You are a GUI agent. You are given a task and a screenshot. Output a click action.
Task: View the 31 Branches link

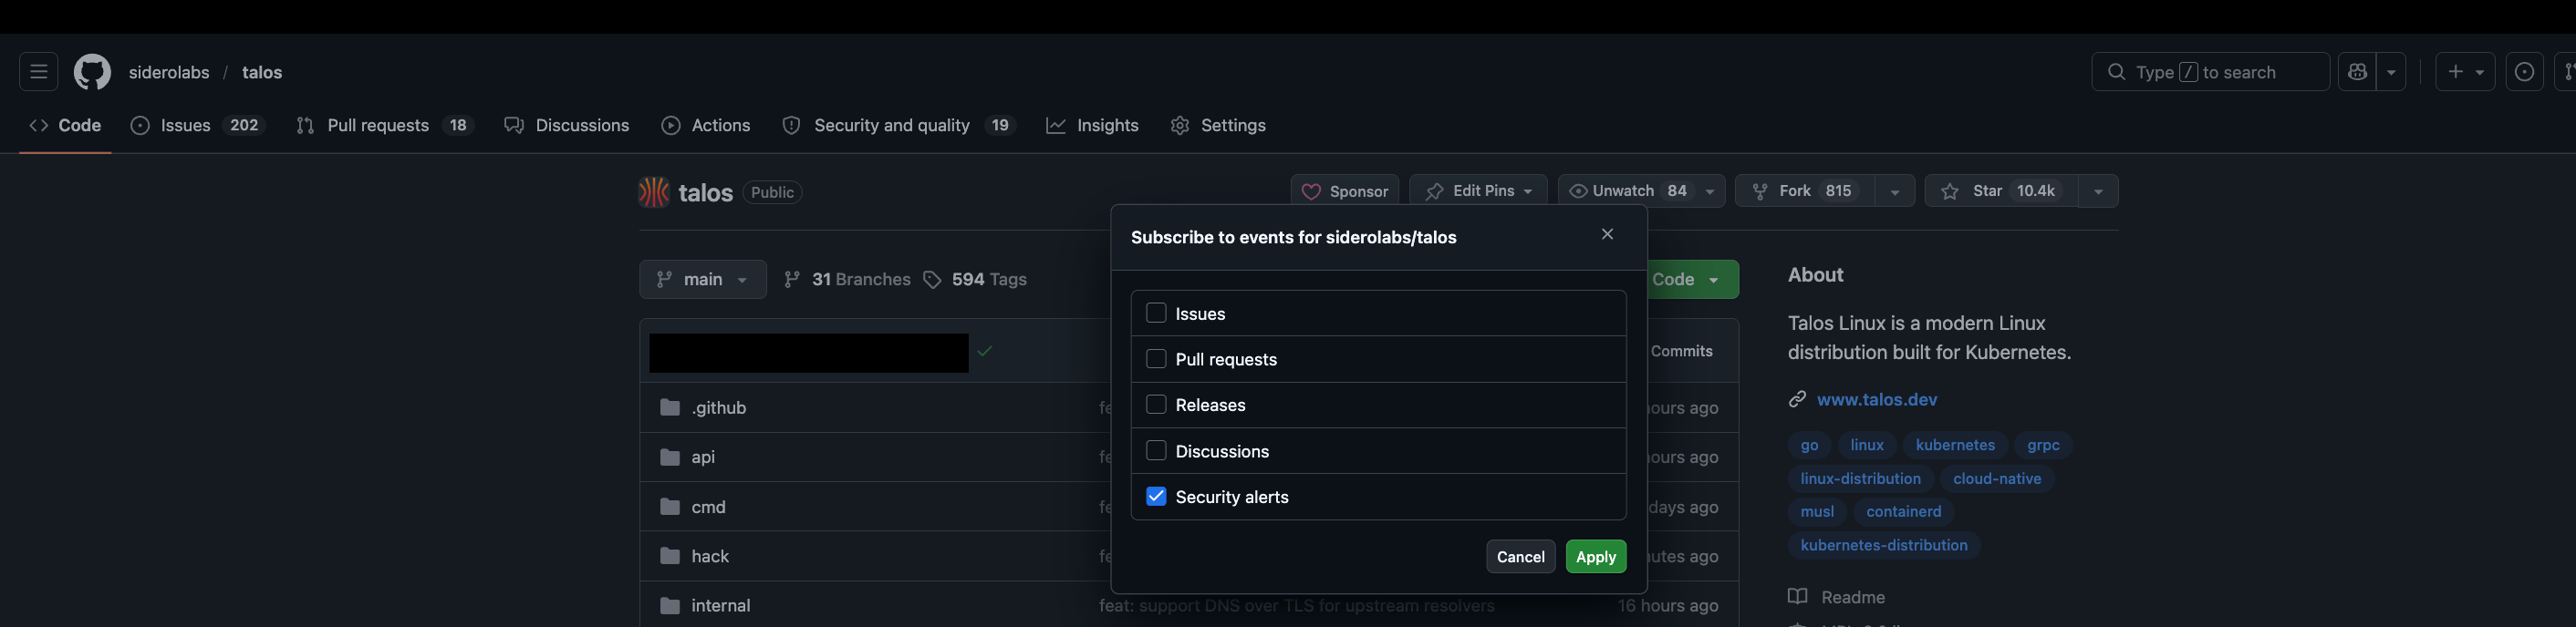point(848,280)
